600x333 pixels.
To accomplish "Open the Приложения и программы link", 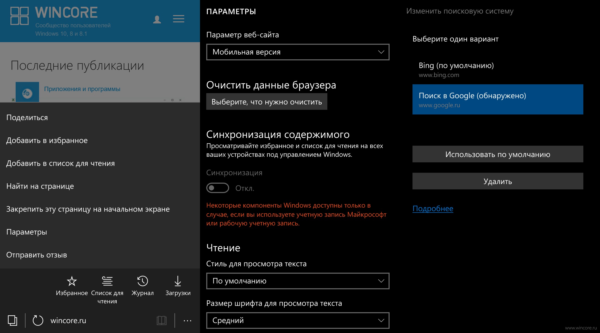I will point(82,89).
